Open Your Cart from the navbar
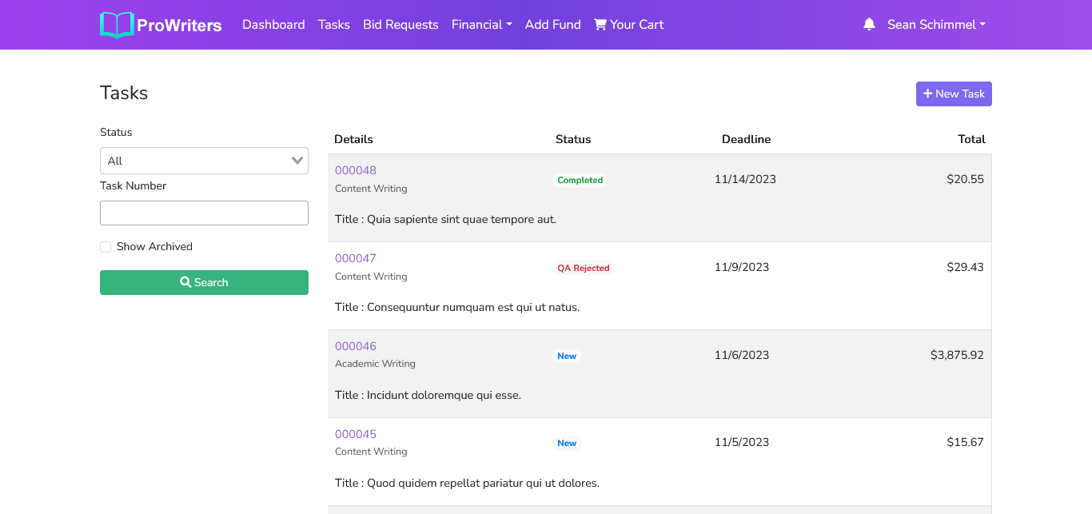The height and width of the screenshot is (514, 1092). coord(628,25)
